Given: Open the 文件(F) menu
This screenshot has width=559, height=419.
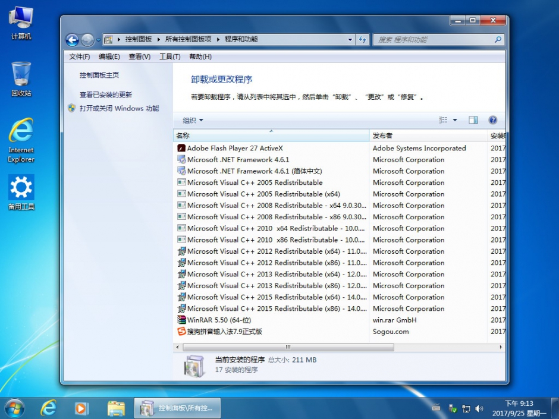Looking at the screenshot, I should pyautogui.click(x=79, y=56).
